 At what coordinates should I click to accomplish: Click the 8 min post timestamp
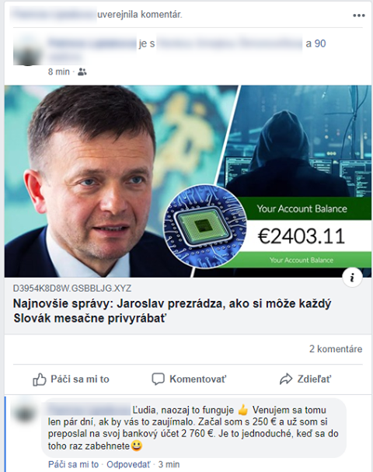[x=58, y=72]
